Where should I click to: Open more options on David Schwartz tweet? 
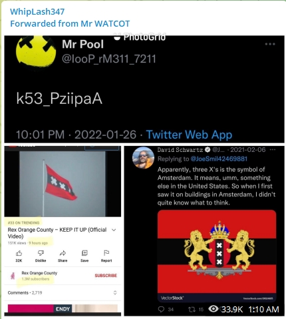pyautogui.click(x=273, y=150)
